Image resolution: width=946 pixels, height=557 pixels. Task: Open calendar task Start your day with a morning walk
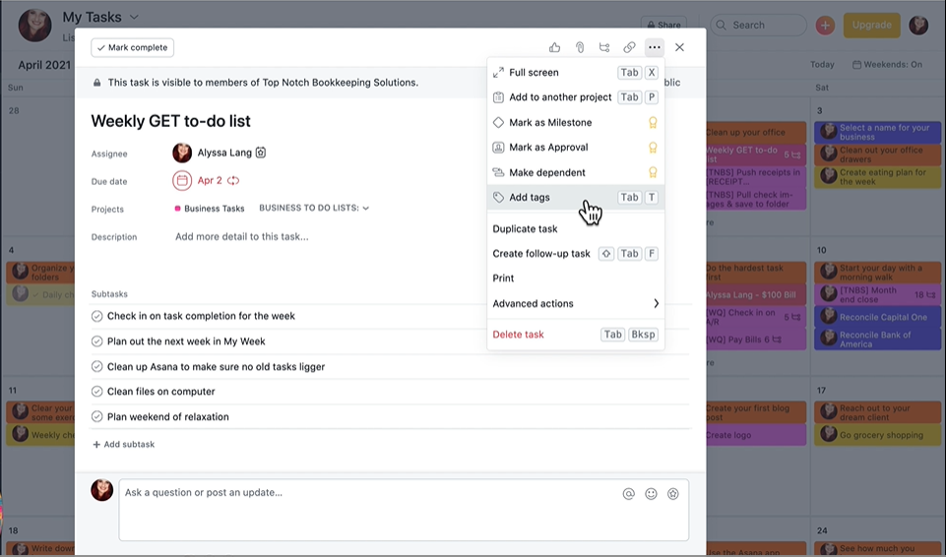877,273
